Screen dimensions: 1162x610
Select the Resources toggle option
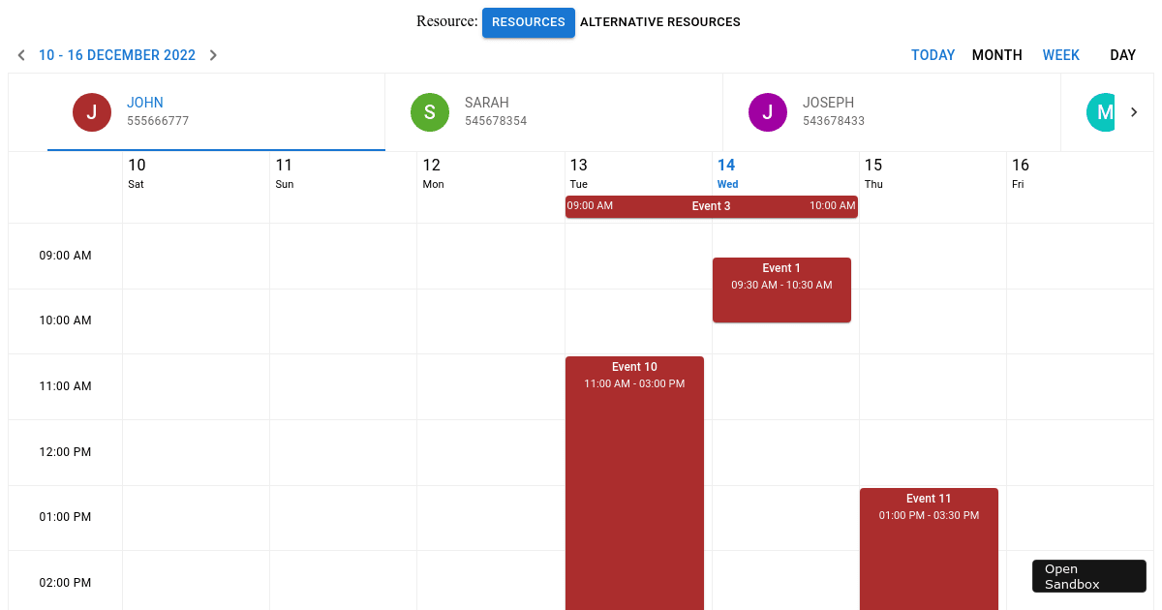[528, 22]
